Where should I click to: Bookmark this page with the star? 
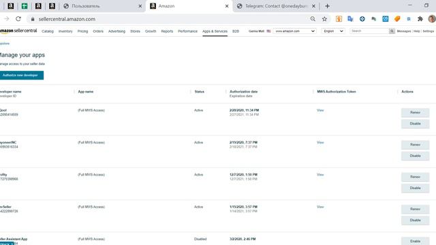(x=324, y=19)
